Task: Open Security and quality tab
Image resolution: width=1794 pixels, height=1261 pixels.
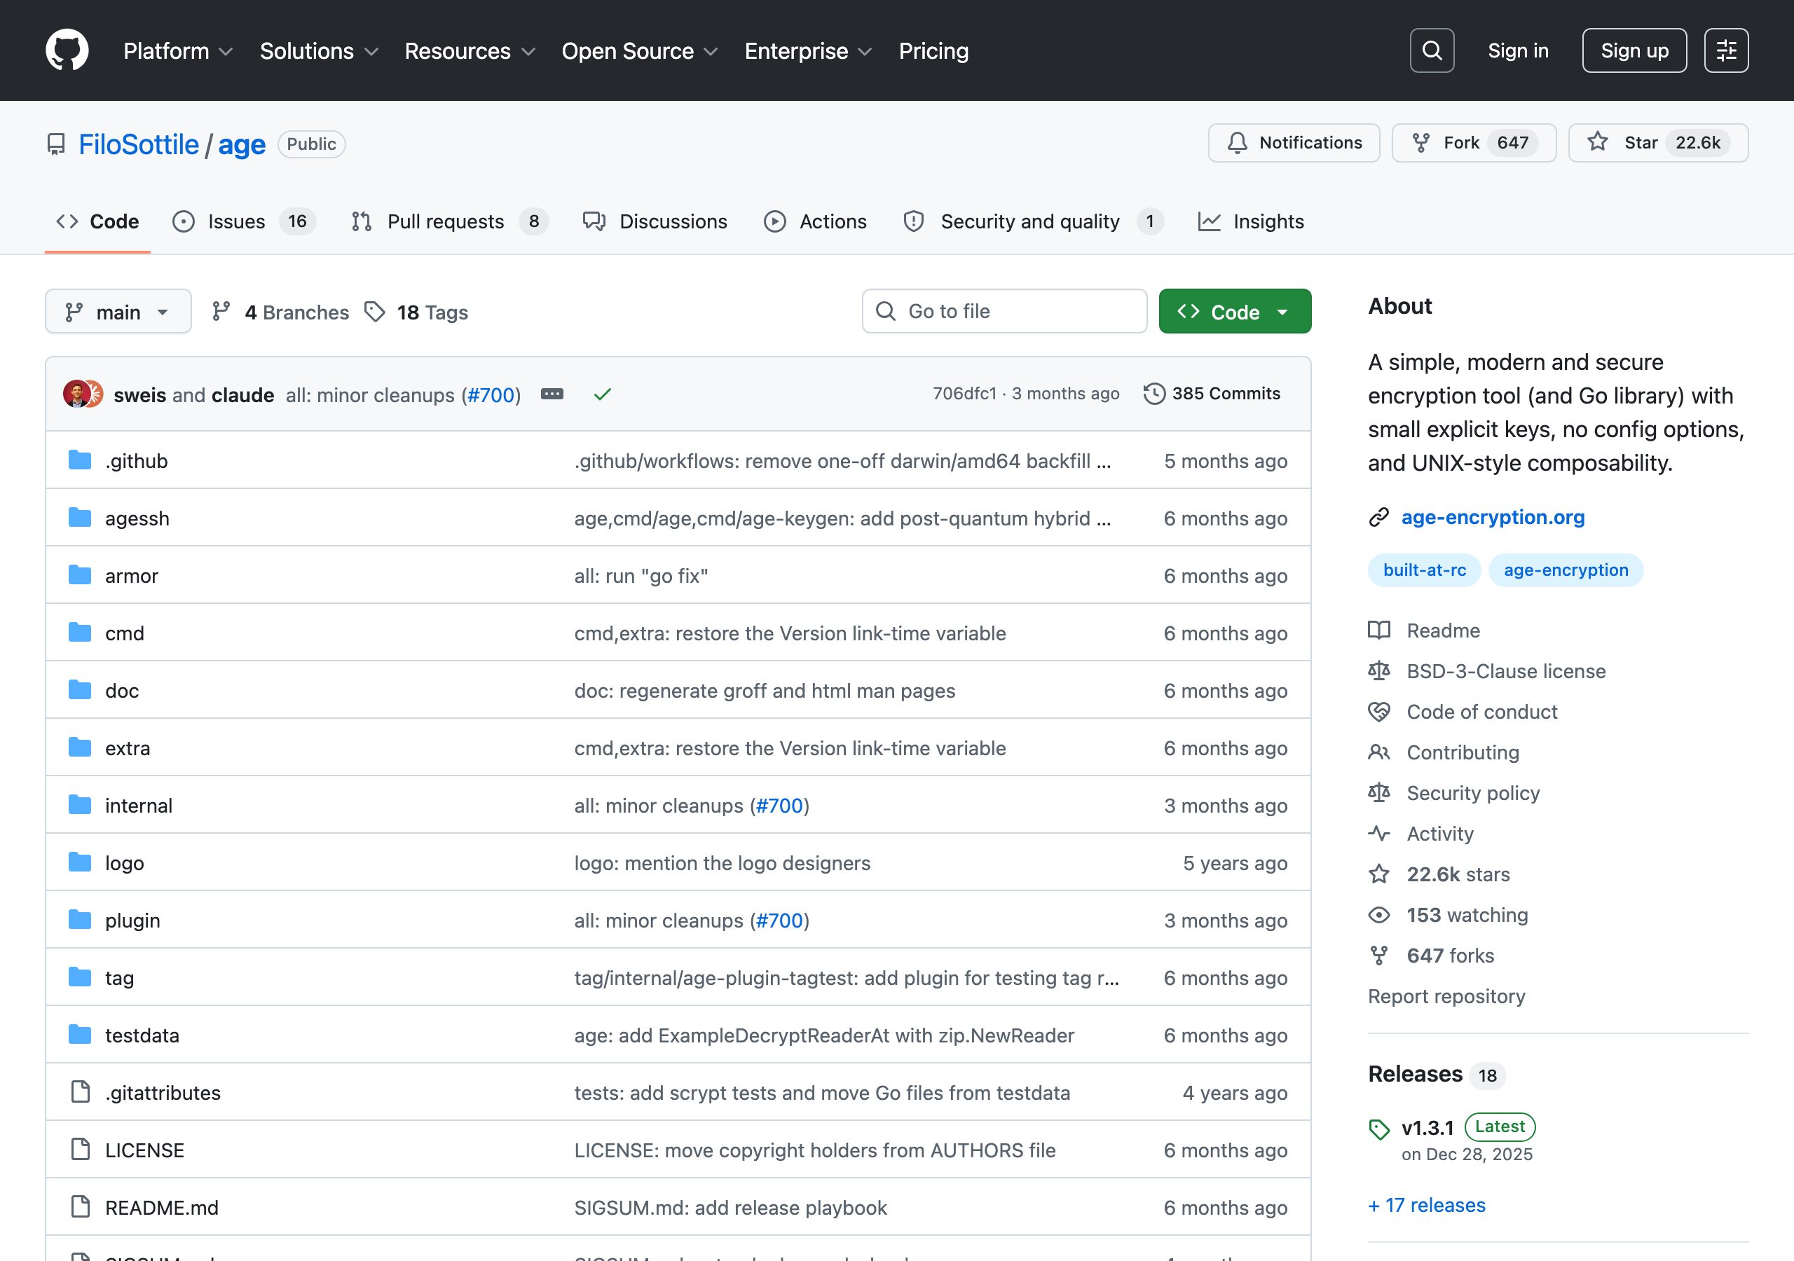Action: (x=1033, y=222)
